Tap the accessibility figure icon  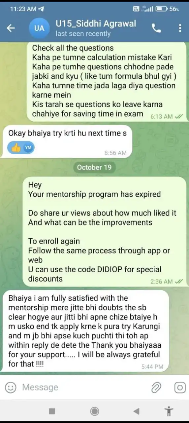coord(169,411)
